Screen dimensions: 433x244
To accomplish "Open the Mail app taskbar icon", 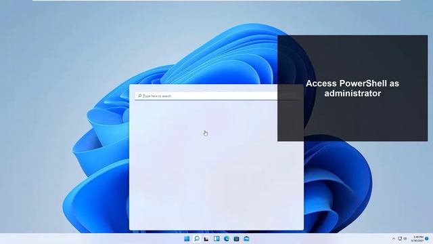I will tap(246, 239).
